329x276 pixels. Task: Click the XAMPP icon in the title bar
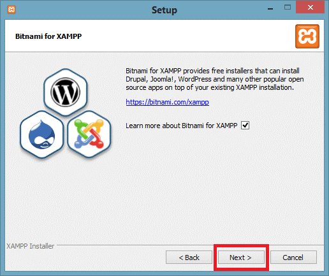[x=11, y=10]
